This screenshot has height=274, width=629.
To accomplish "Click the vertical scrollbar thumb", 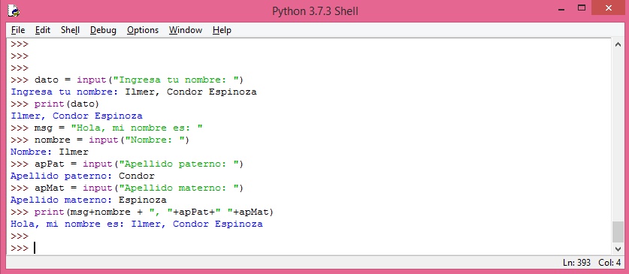I will coord(618,232).
